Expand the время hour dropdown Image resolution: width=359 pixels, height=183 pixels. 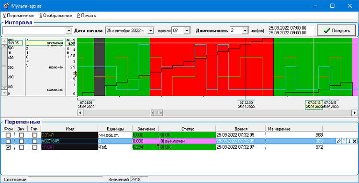pos(187,30)
